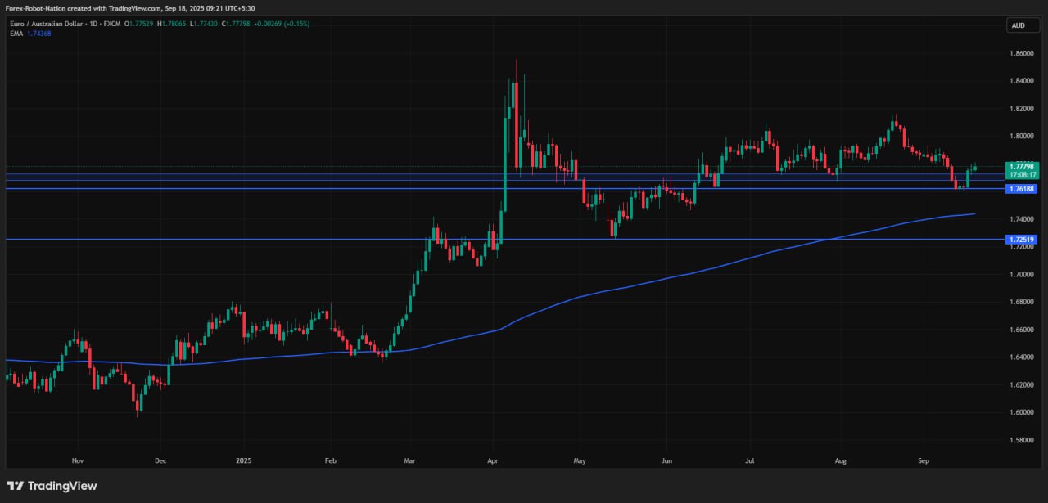Select the EMA indicator label in legend

click(x=16, y=34)
